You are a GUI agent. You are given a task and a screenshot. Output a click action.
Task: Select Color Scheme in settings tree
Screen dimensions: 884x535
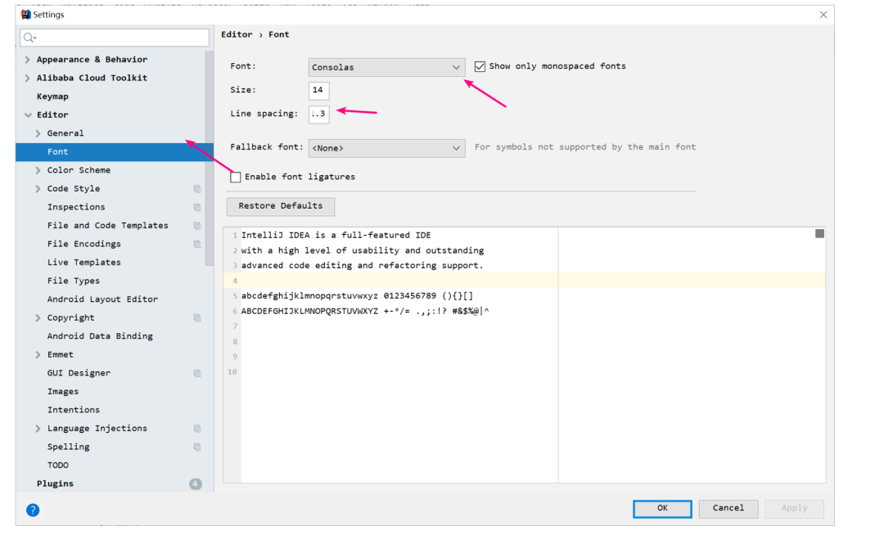(x=79, y=170)
